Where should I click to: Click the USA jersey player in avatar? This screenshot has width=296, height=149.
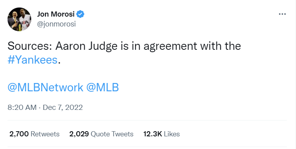[x=25, y=20]
